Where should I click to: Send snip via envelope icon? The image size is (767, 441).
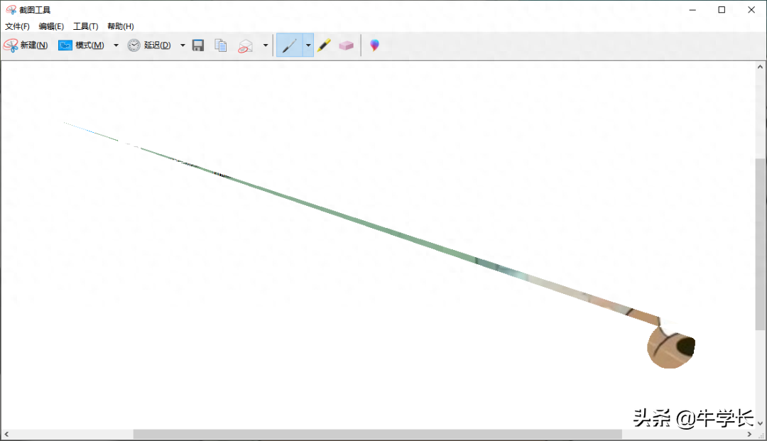[246, 46]
